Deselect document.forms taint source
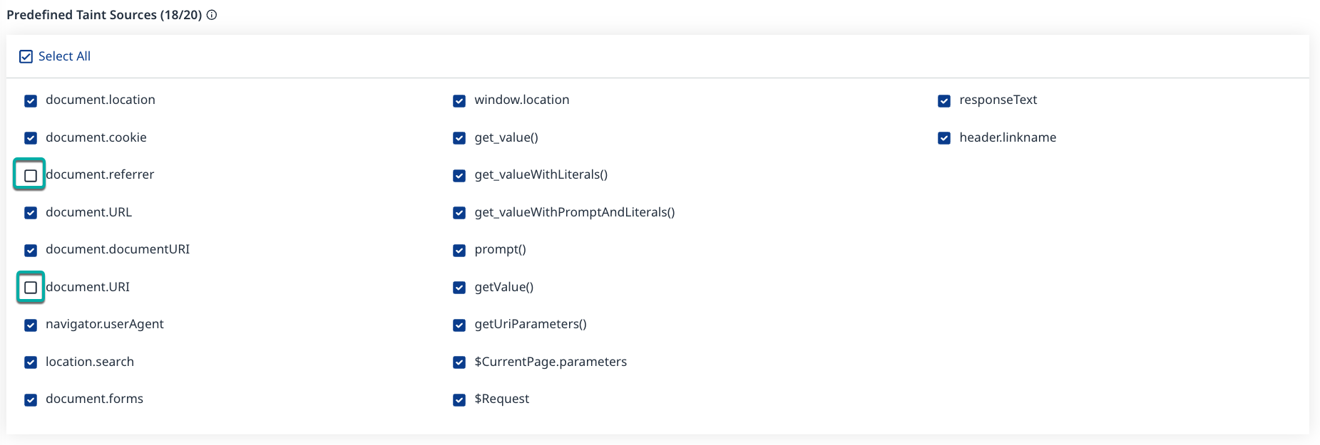This screenshot has width=1320, height=445. 31,400
